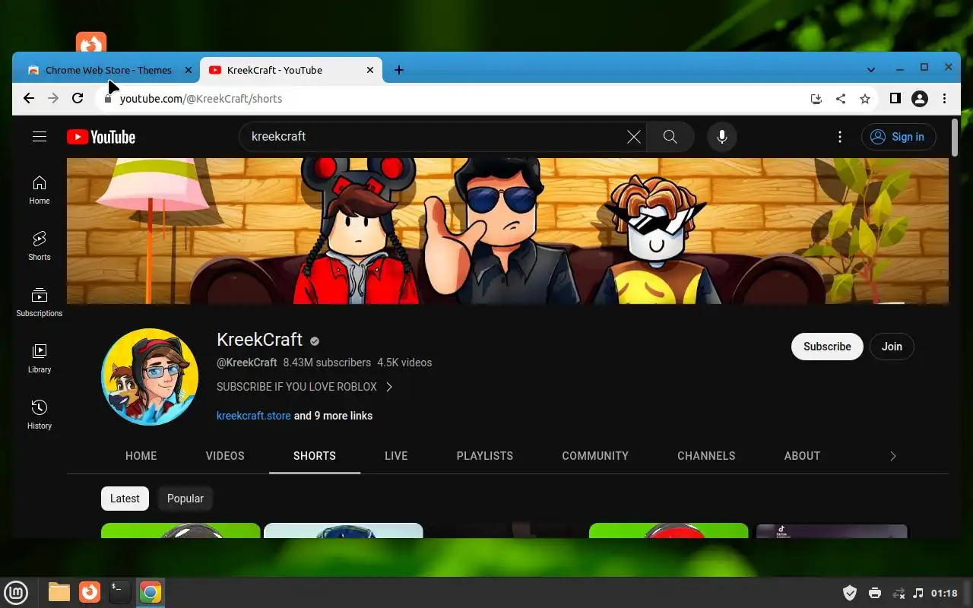Open the orange desktop shortcut icon
The width and height of the screenshot is (973, 608).
[x=91, y=43]
